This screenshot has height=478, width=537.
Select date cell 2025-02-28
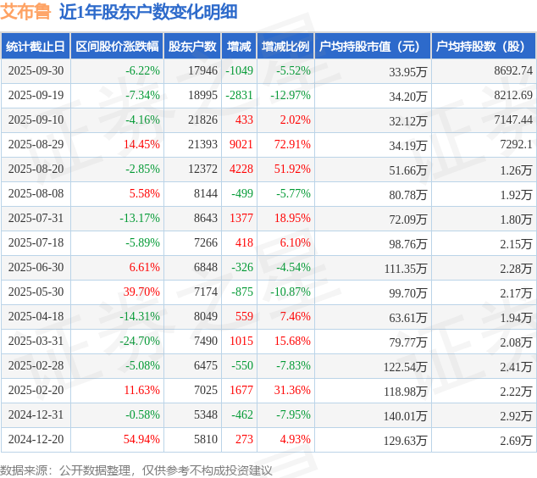(x=36, y=365)
